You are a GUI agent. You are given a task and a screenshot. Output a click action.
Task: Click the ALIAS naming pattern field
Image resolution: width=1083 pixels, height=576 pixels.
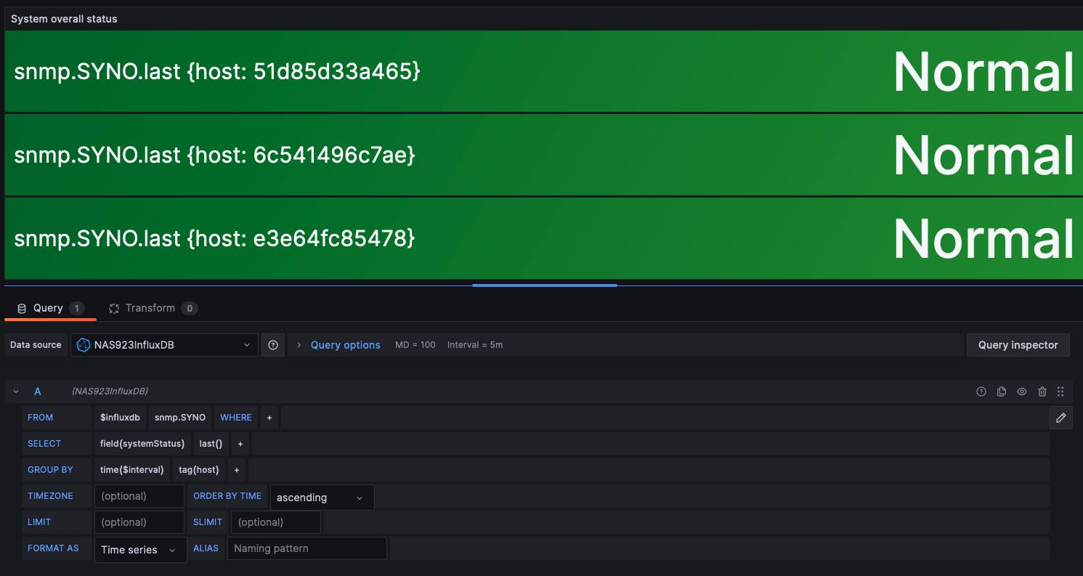click(x=307, y=548)
